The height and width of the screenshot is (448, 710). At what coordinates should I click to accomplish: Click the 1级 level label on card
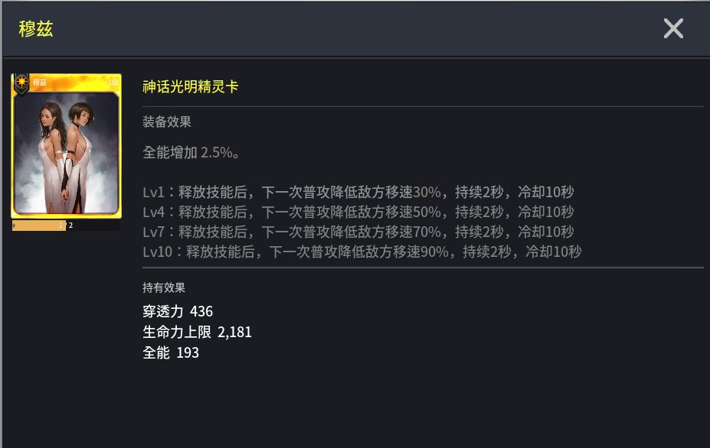[x=113, y=82]
